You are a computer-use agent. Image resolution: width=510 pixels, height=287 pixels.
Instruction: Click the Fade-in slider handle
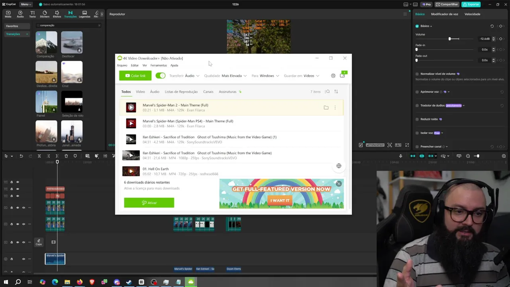(x=417, y=49)
